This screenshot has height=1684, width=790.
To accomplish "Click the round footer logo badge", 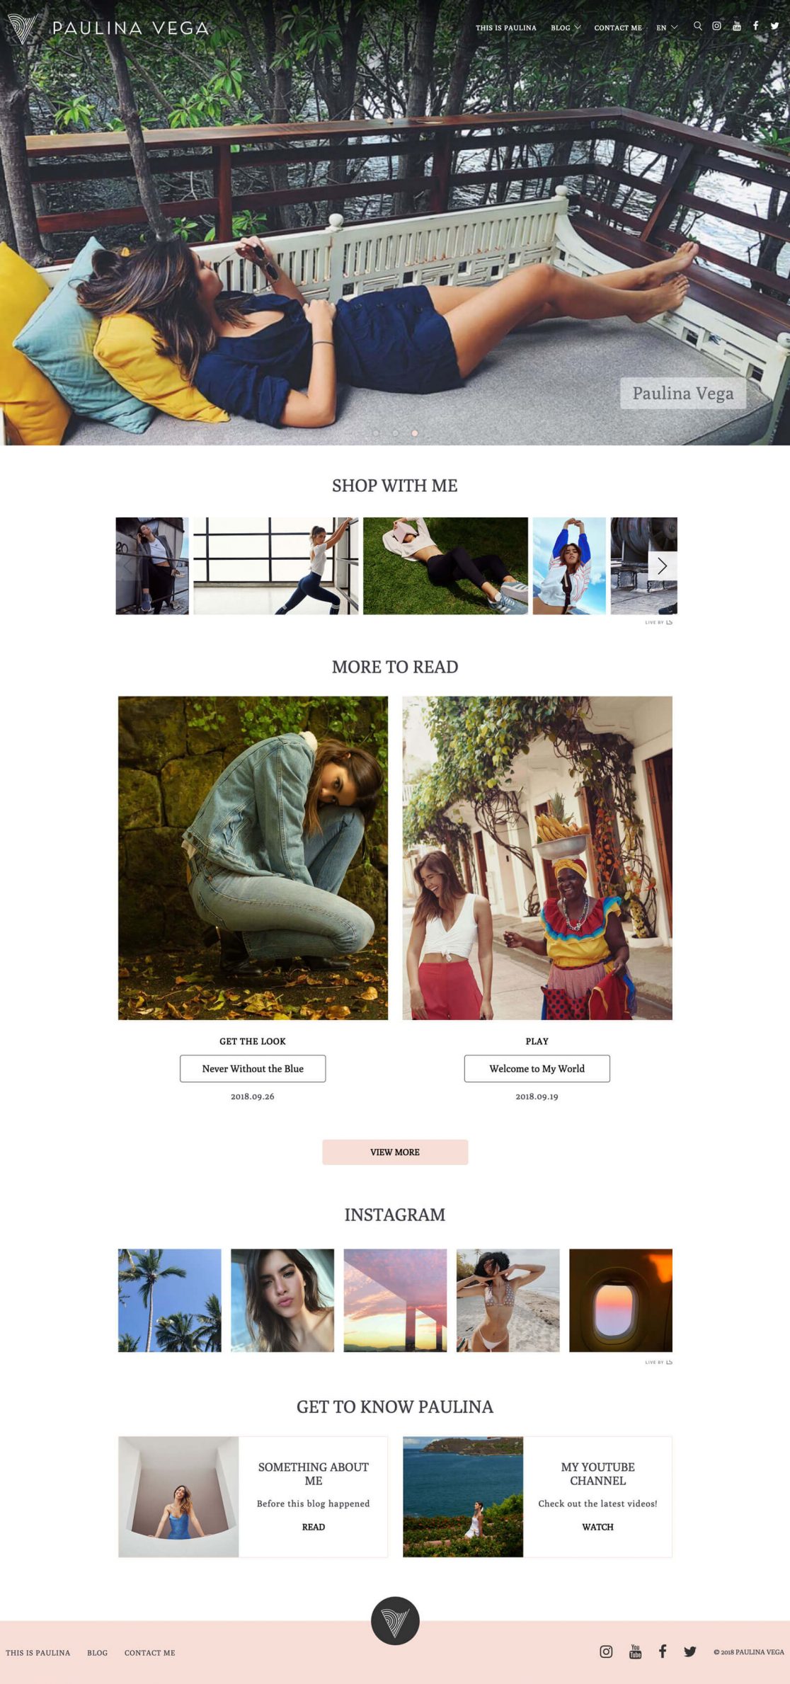I will [x=395, y=1620].
